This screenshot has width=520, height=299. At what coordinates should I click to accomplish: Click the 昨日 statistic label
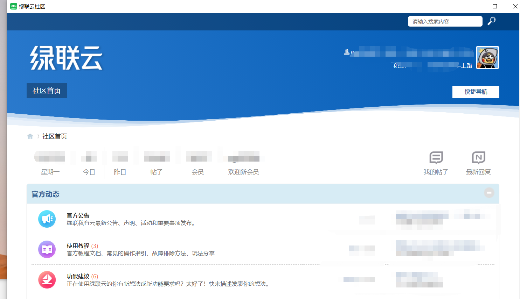(x=120, y=172)
